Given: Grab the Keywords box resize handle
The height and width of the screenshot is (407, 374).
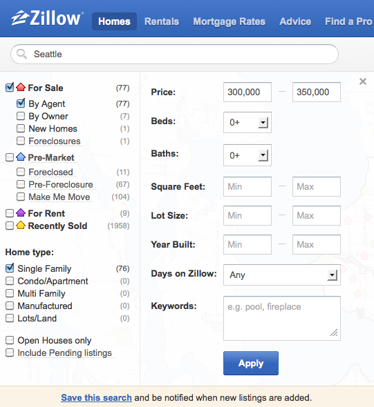Looking at the screenshot, I should (x=334, y=332).
